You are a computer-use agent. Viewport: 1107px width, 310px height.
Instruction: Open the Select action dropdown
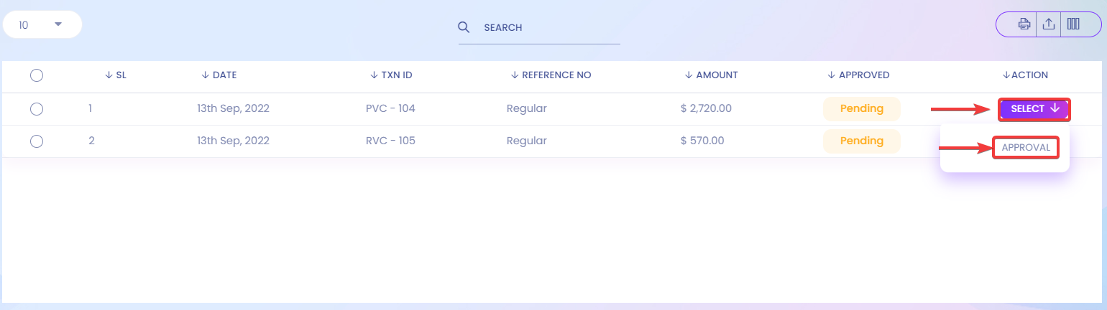click(1034, 109)
